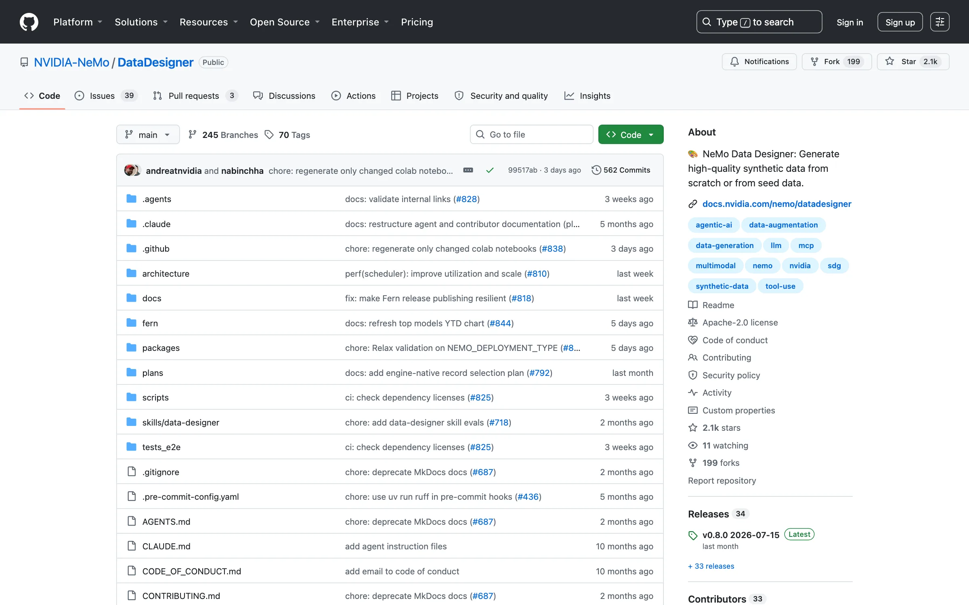Screen dimensions: 969x605
Task: Click the .gitignore file icon
Action: [131, 471]
